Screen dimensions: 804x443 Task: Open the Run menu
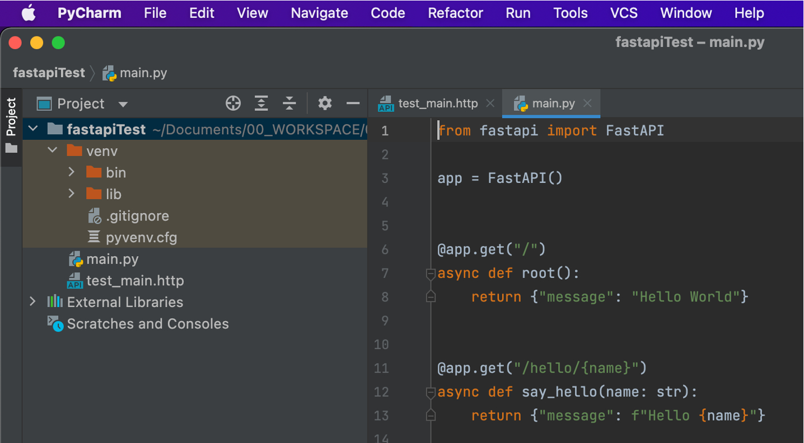click(518, 13)
